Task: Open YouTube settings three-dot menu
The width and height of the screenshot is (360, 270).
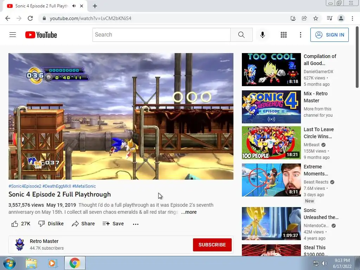Action: point(300,35)
